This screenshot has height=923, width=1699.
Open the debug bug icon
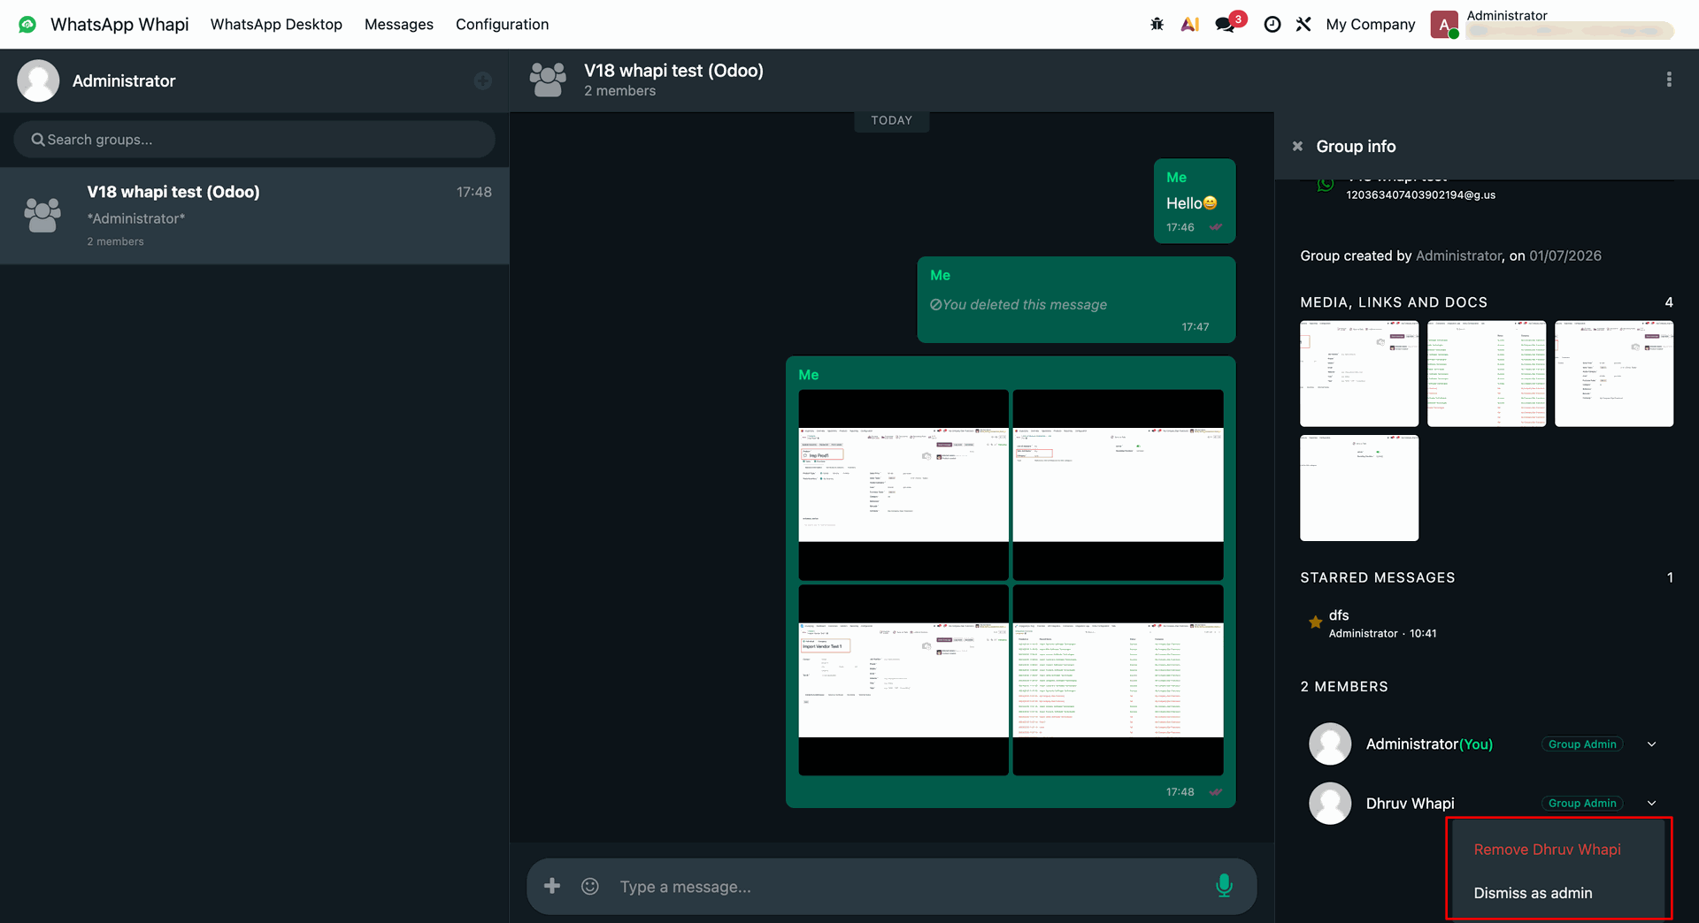tap(1157, 24)
